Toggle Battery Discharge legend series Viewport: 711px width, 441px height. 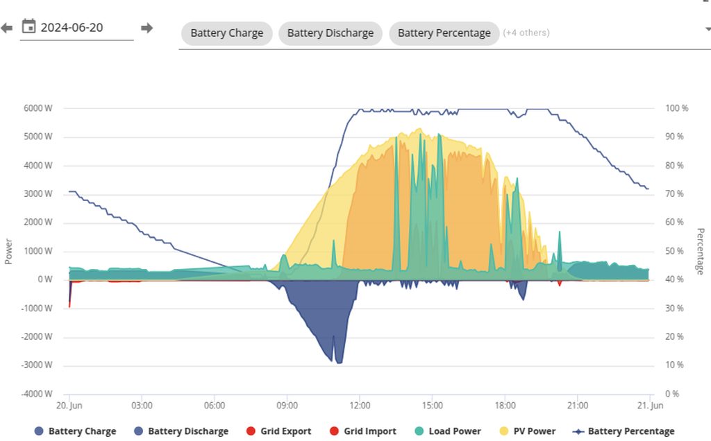pyautogui.click(x=187, y=431)
